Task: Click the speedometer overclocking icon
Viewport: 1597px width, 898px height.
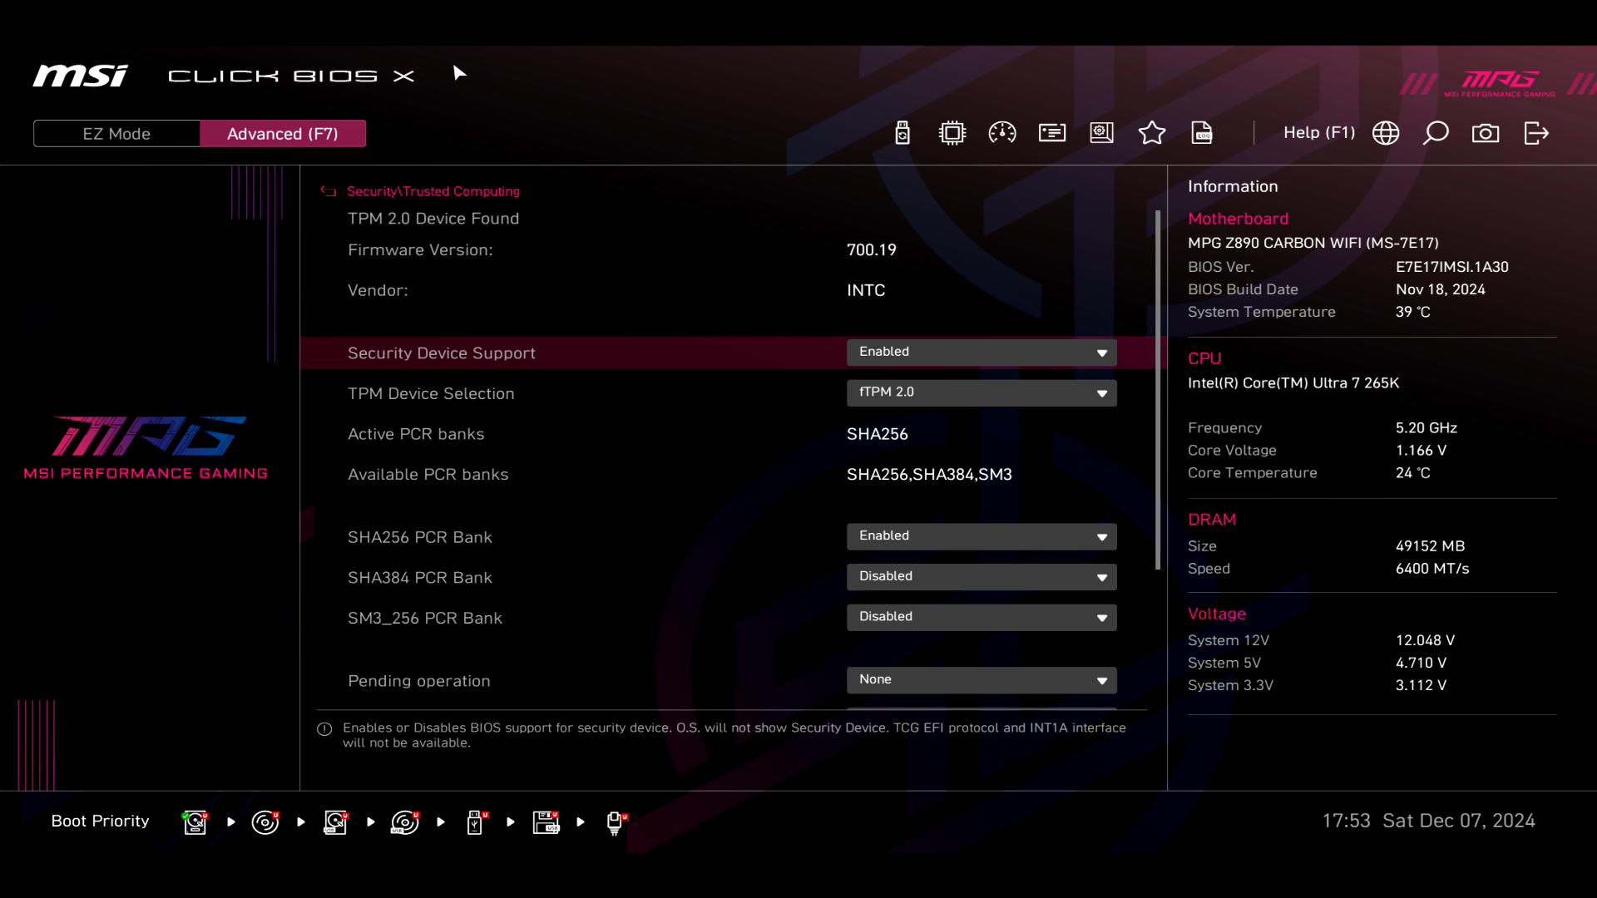Action: pos(1002,133)
